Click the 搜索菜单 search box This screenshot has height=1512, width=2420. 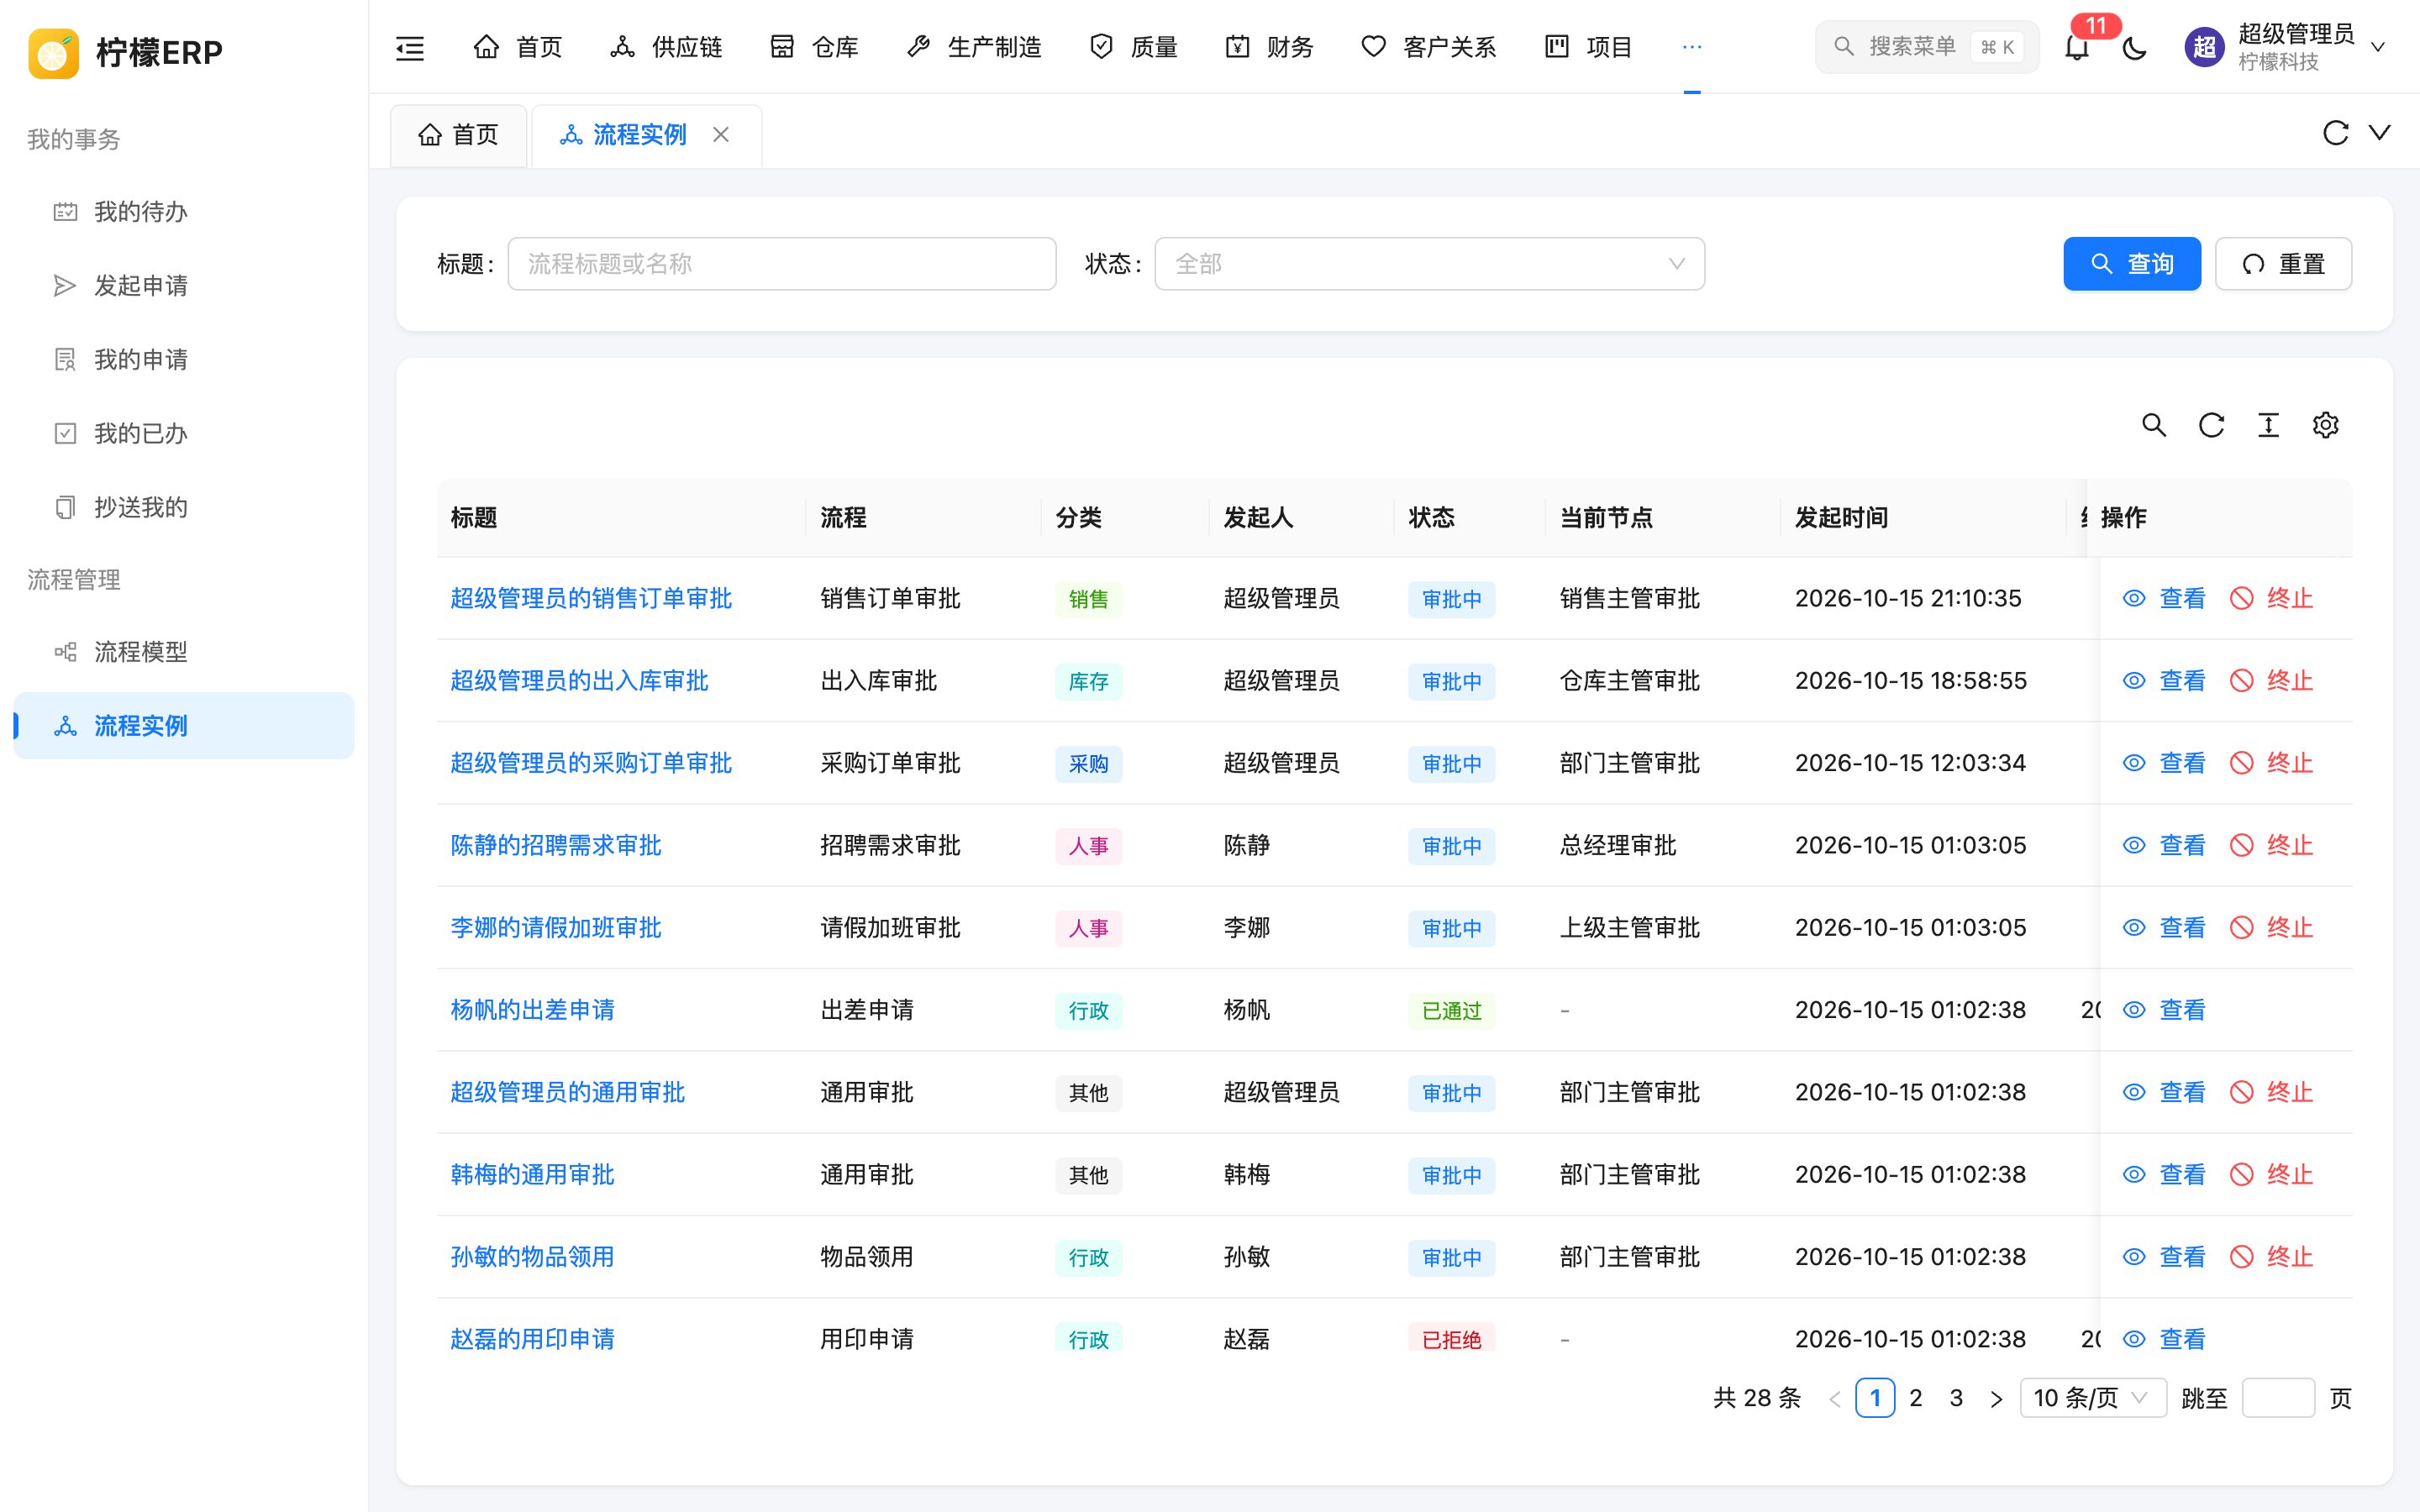coord(1926,47)
